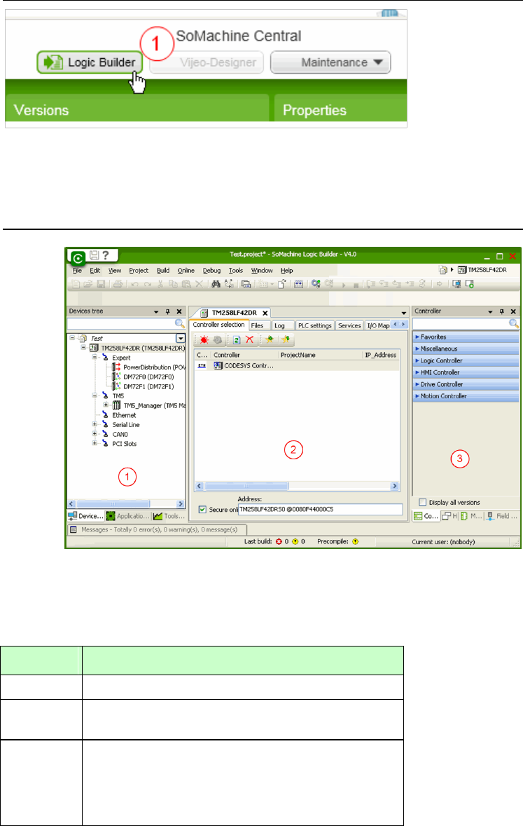Click the red flashing light icon in Controller selection

(204, 340)
